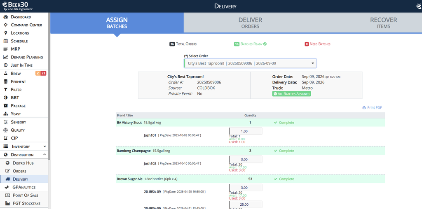Click the Demand Planning chart icon
The image size is (422, 209).
pos(6,57)
